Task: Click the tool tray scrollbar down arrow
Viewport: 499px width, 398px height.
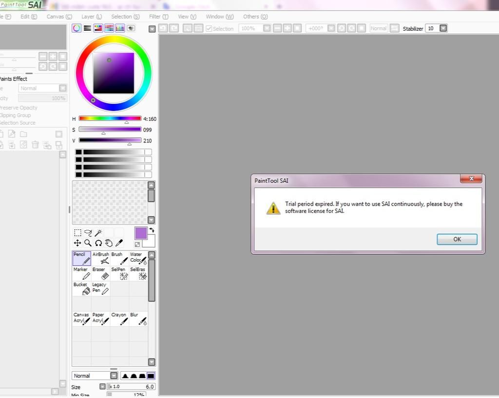Action: coord(152,362)
